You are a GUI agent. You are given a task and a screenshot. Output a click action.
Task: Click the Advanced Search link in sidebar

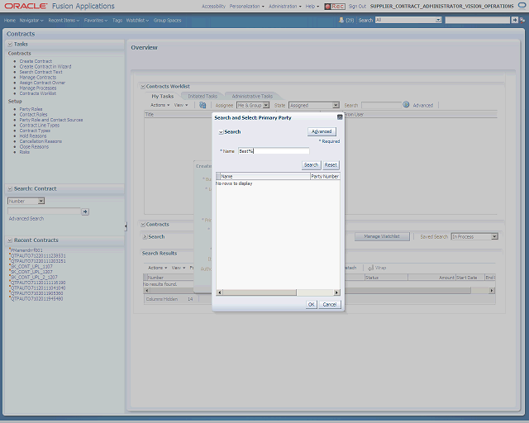coord(26,219)
